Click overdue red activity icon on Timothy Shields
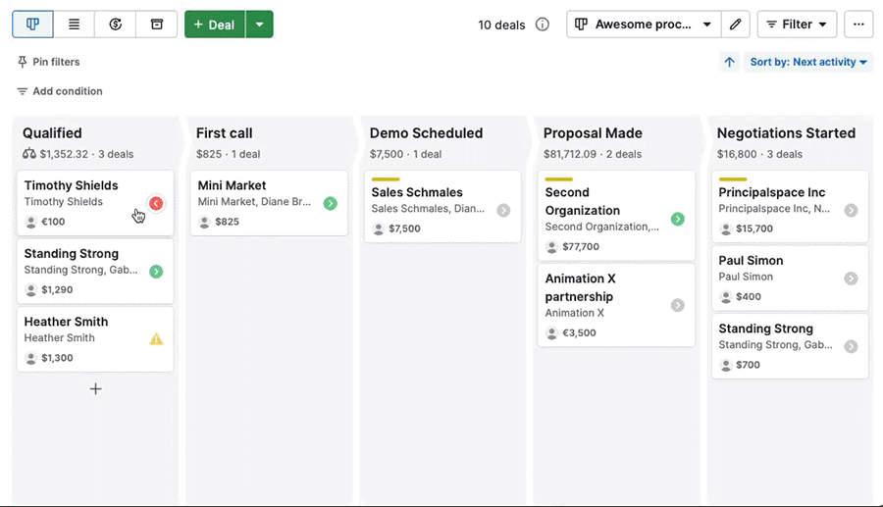883x507 pixels. (156, 203)
